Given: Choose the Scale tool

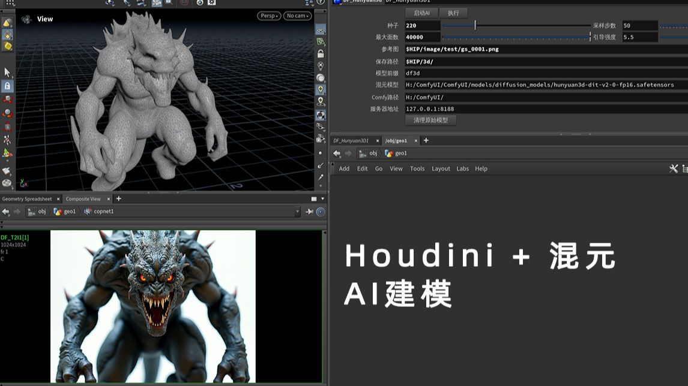Looking at the screenshot, I should click(x=7, y=126).
